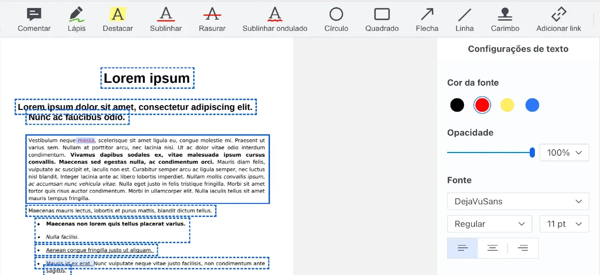
Task: Click the Adicionar link tool
Action: coord(558,20)
